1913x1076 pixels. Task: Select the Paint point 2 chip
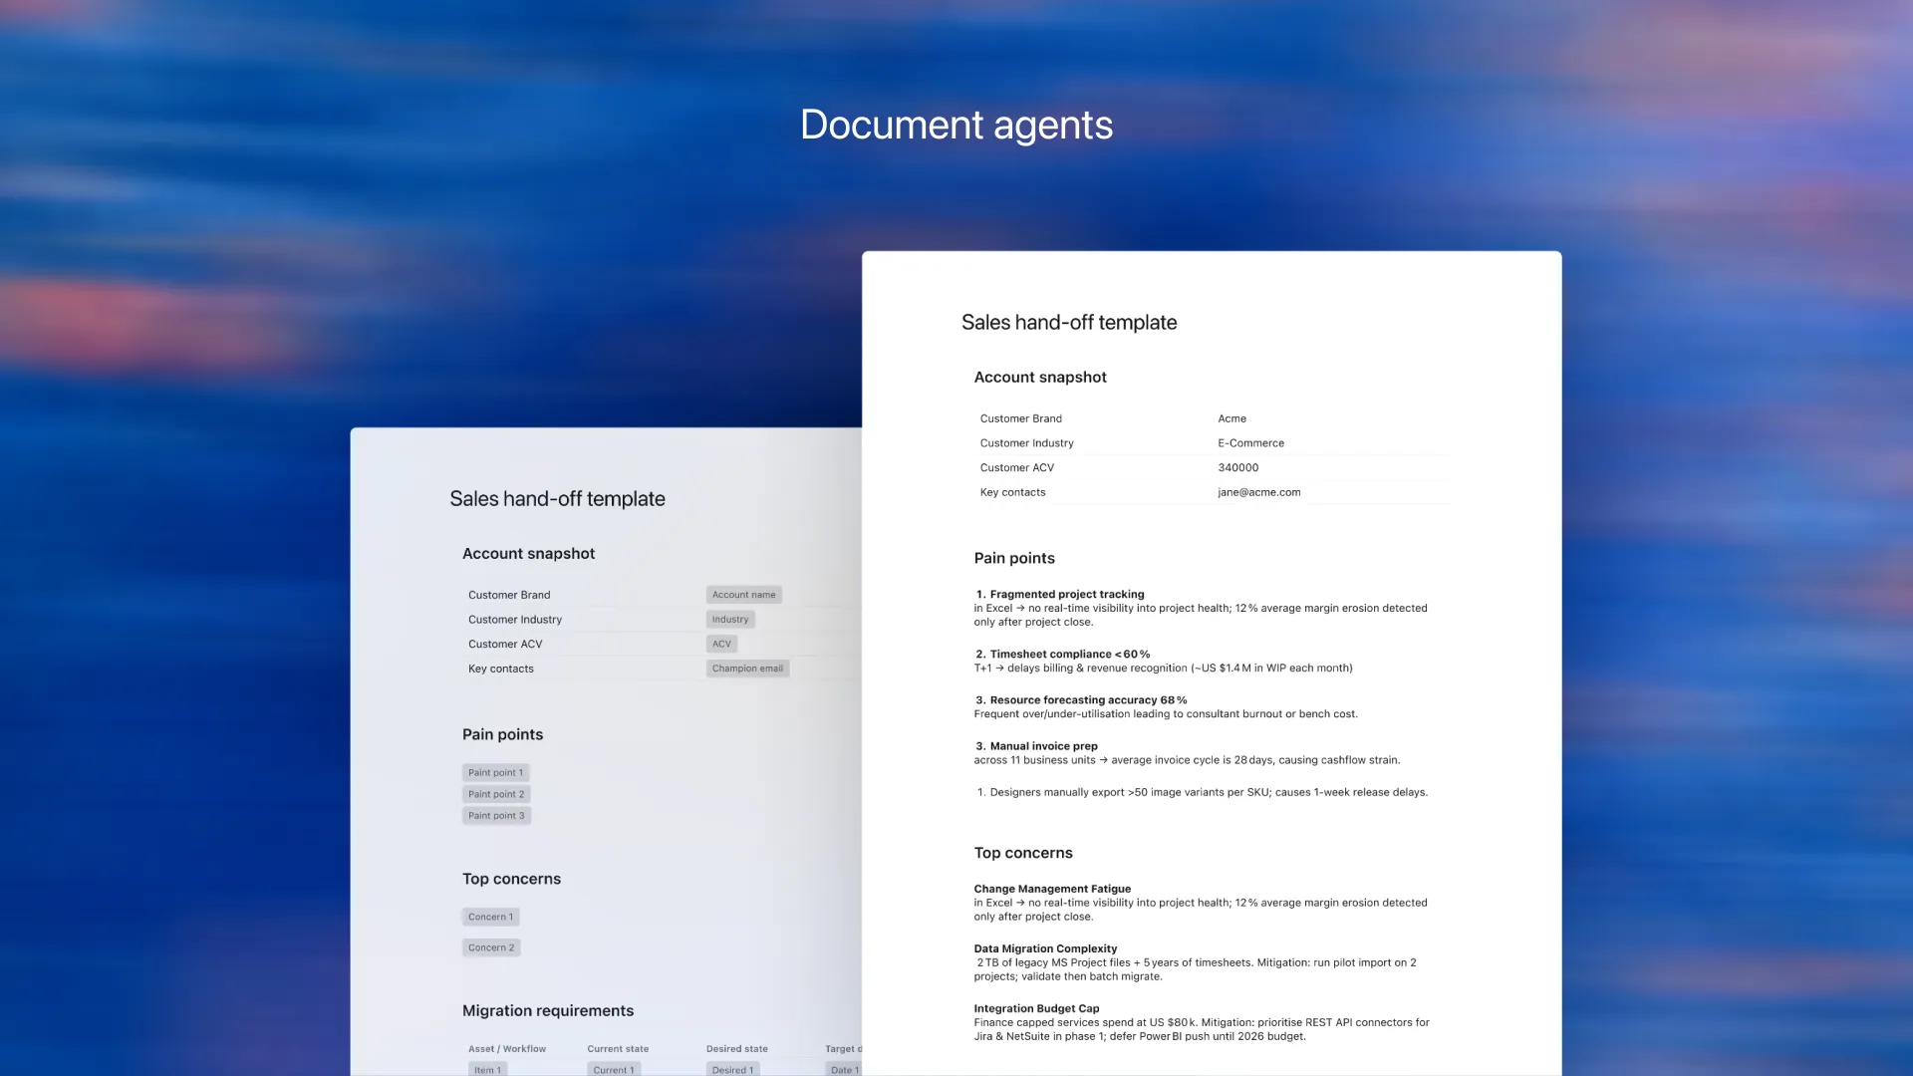click(x=496, y=794)
